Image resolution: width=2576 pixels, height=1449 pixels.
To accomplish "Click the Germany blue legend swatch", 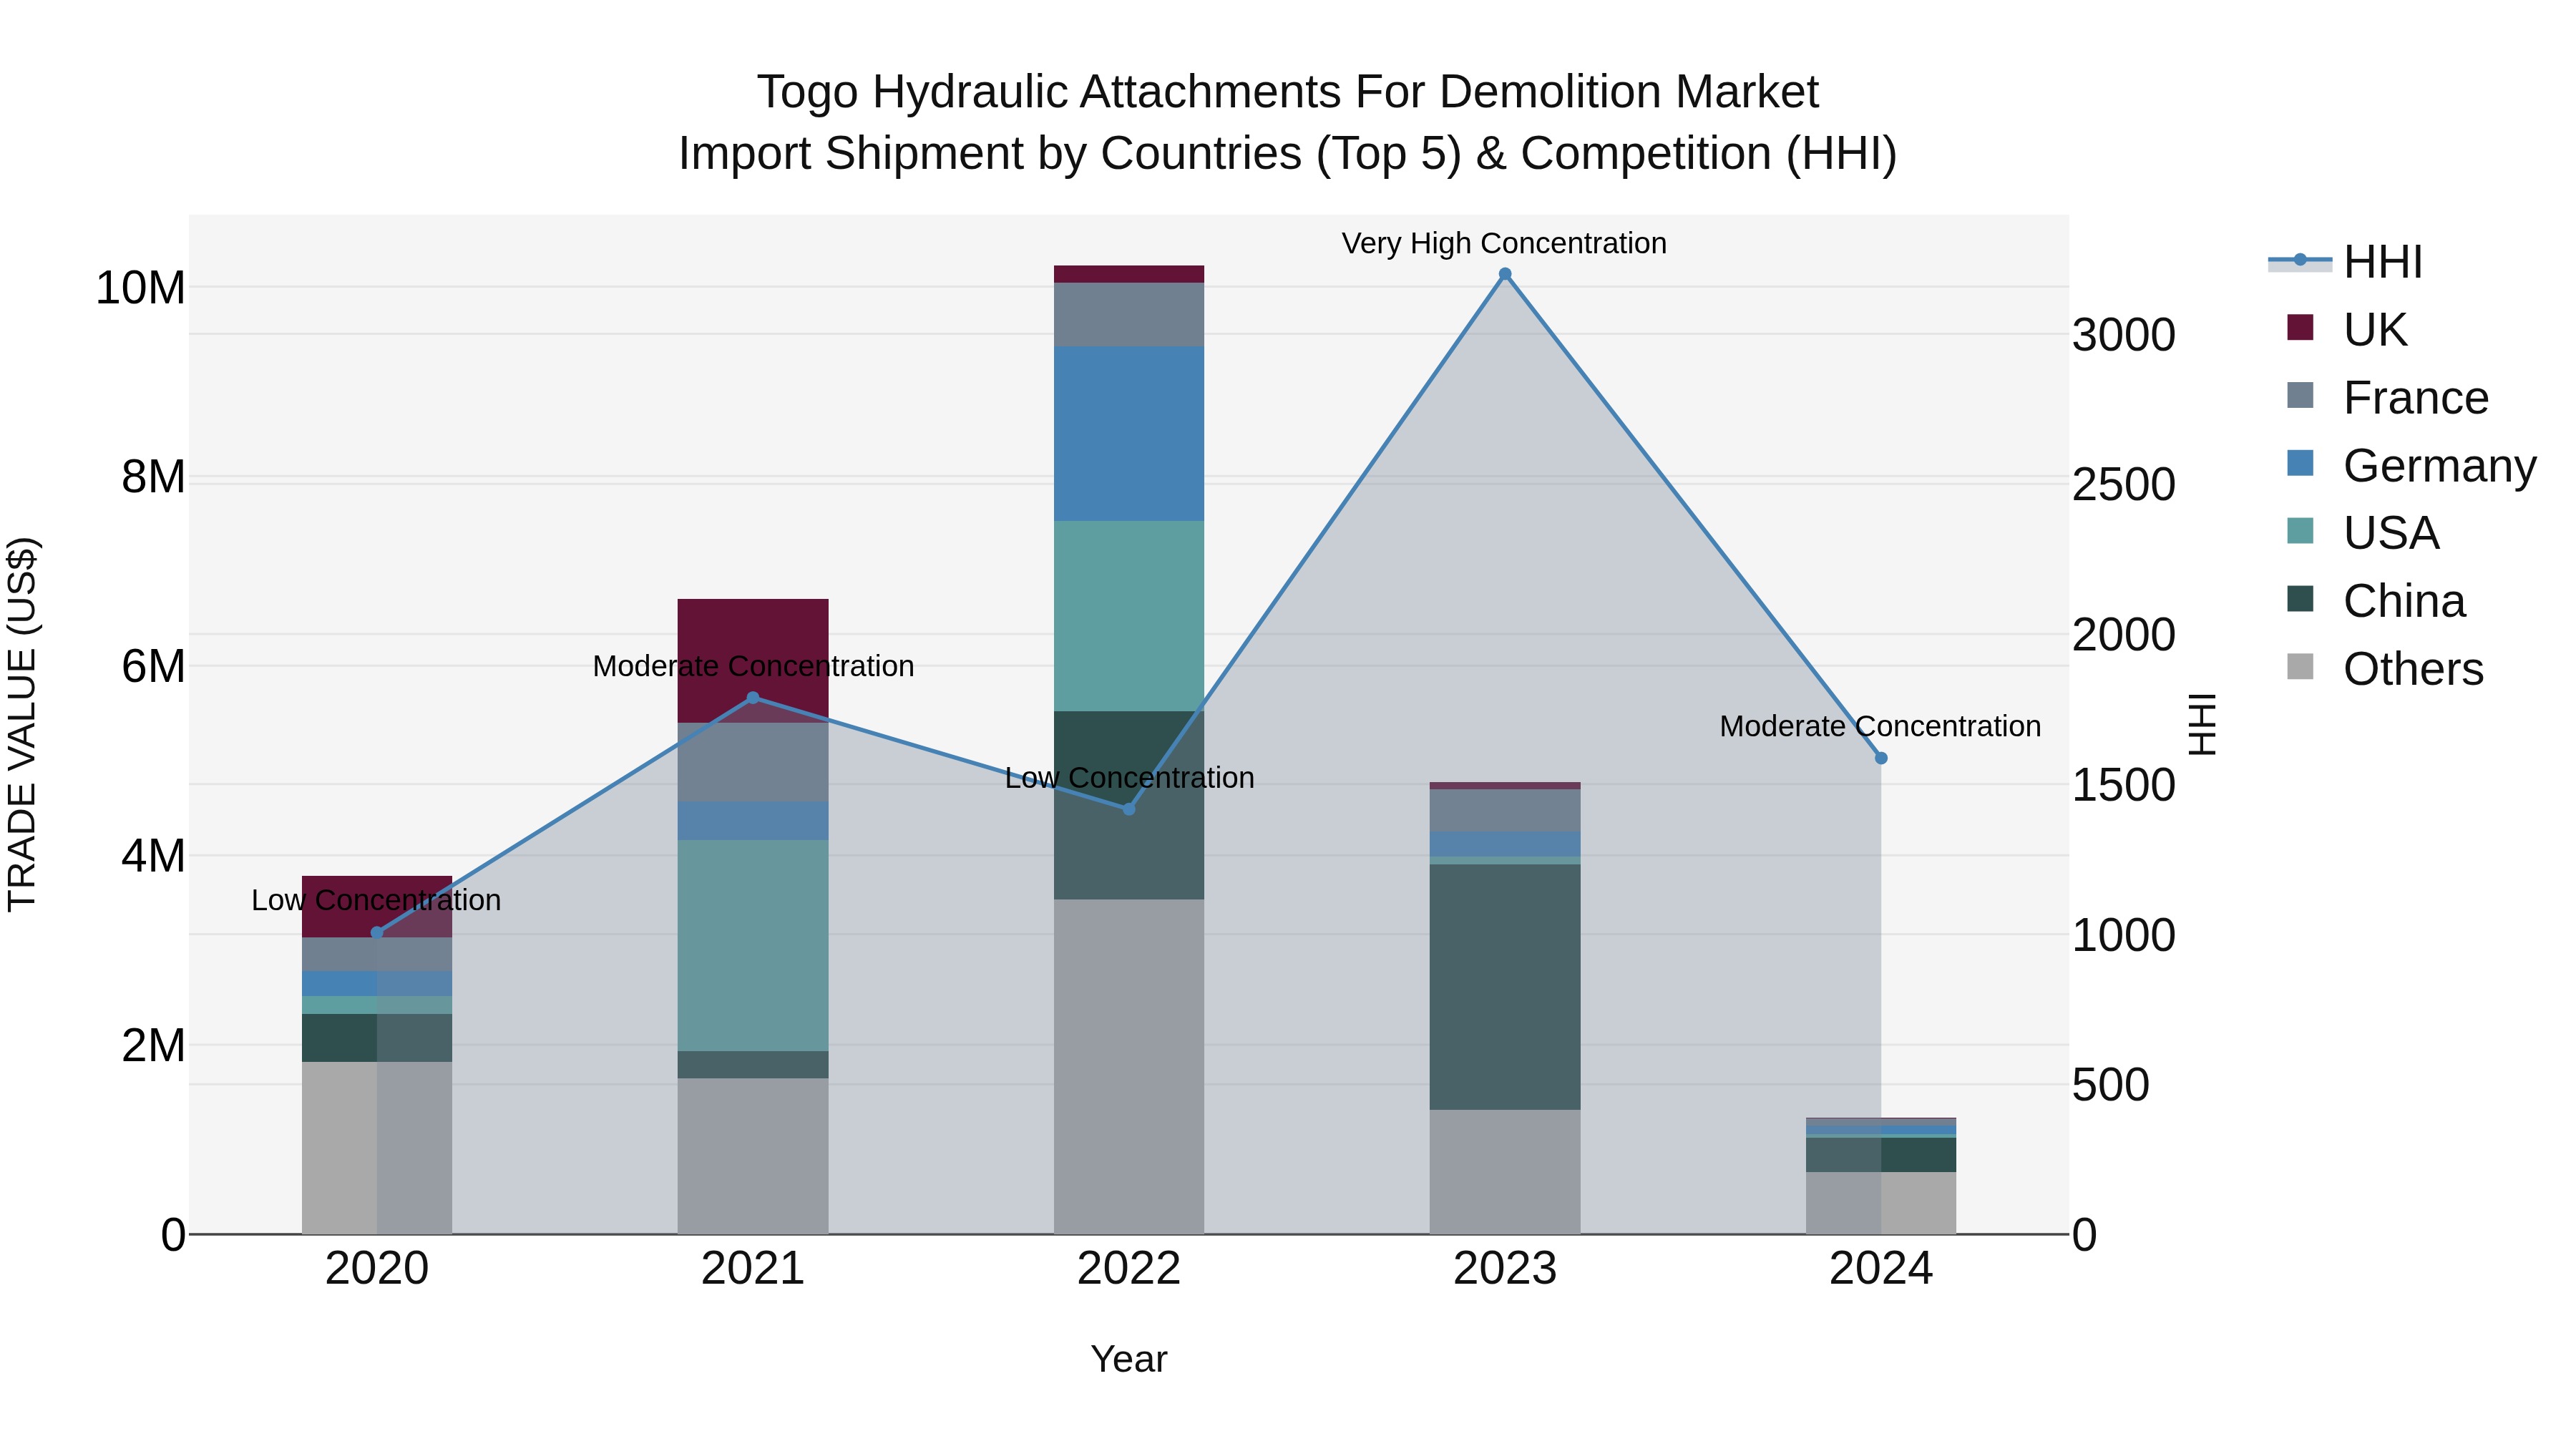I will (2300, 463).
